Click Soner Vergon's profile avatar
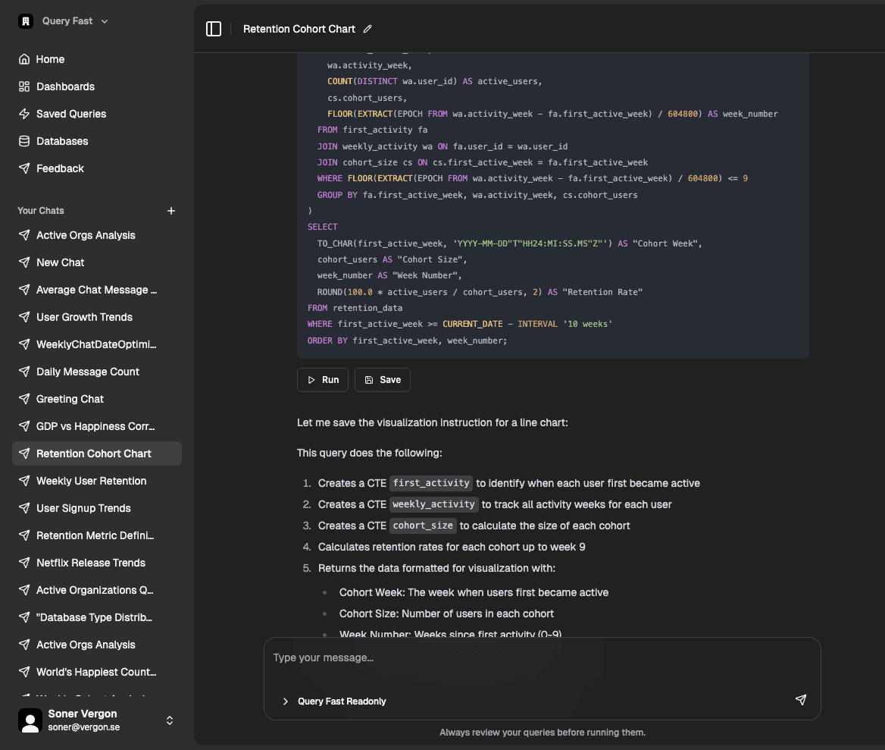Viewport: 885px width, 750px height. (x=30, y=720)
